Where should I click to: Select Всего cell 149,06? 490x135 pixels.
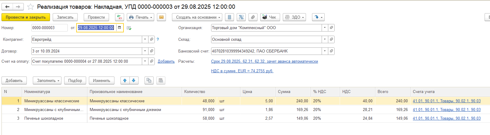393,118
